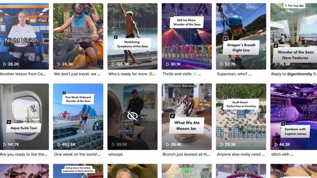The width and height of the screenshot is (317, 178).
Task: Click TikTok logo on Mason Jar video
Action: click(x=172, y=116)
